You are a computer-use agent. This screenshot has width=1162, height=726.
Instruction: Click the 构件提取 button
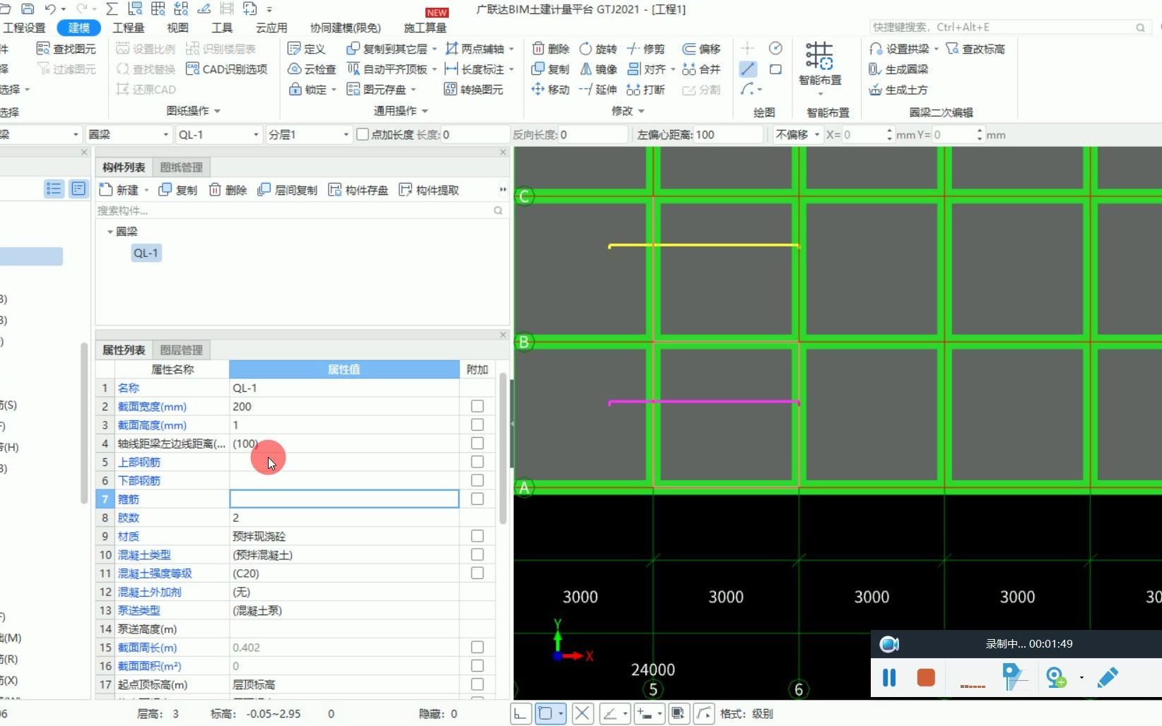point(428,189)
